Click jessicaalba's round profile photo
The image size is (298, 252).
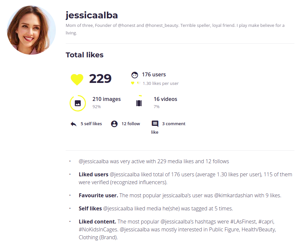(31, 30)
